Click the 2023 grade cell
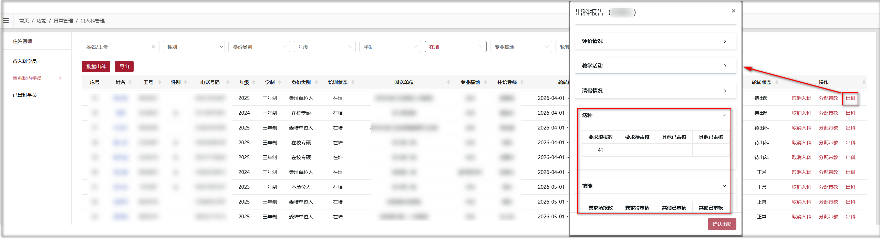Viewport: 880px width, 238px height. point(244,187)
